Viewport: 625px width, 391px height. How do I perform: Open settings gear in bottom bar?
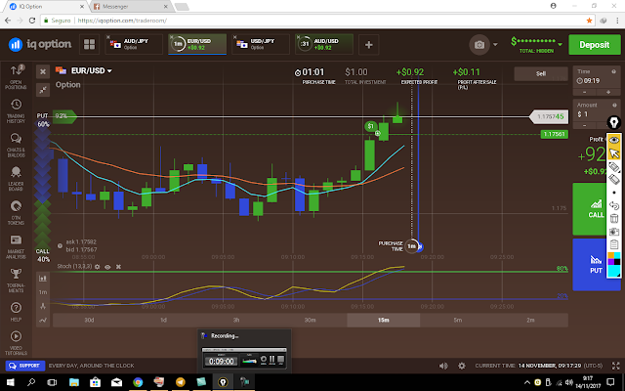point(462,366)
